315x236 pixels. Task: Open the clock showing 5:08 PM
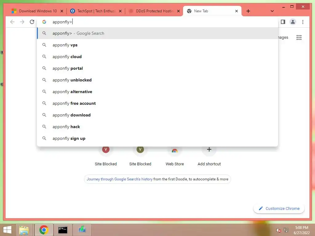tap(301, 230)
